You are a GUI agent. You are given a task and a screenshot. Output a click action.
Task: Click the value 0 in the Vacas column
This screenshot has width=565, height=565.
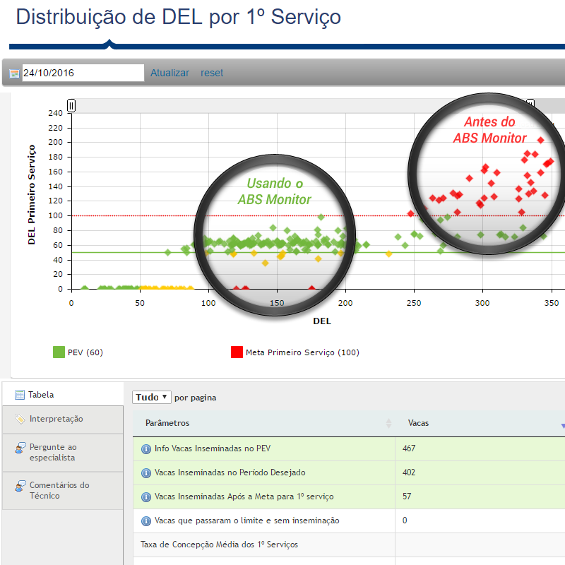click(405, 521)
